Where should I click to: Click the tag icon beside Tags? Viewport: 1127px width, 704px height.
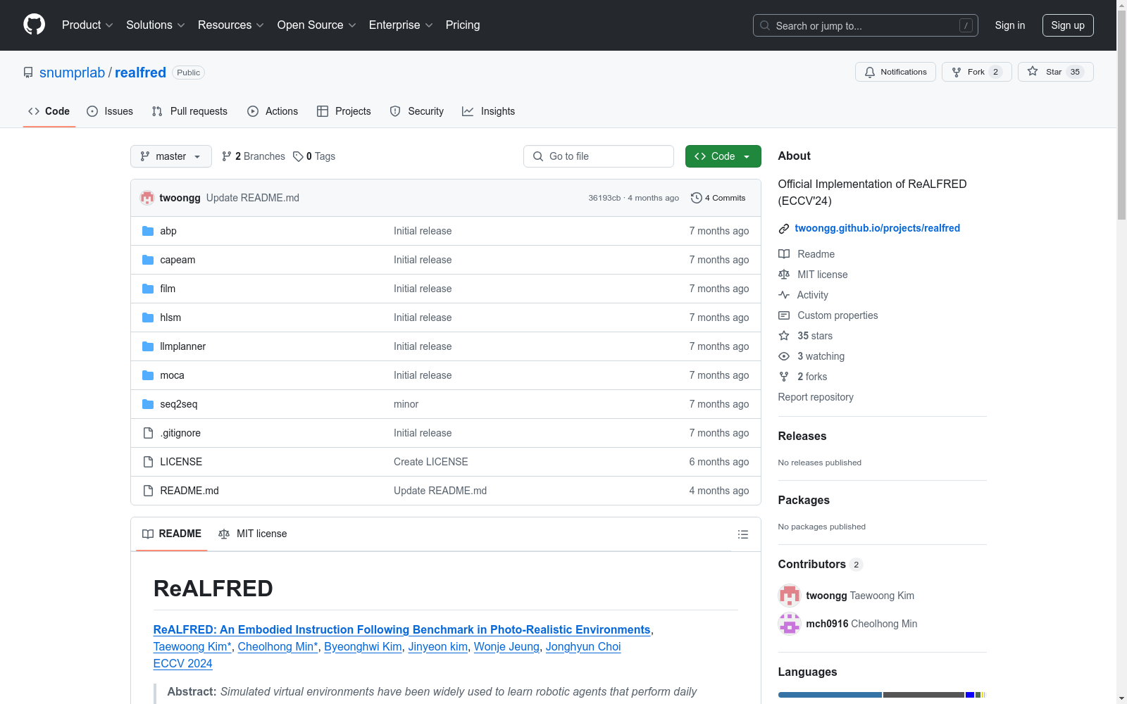tap(298, 156)
